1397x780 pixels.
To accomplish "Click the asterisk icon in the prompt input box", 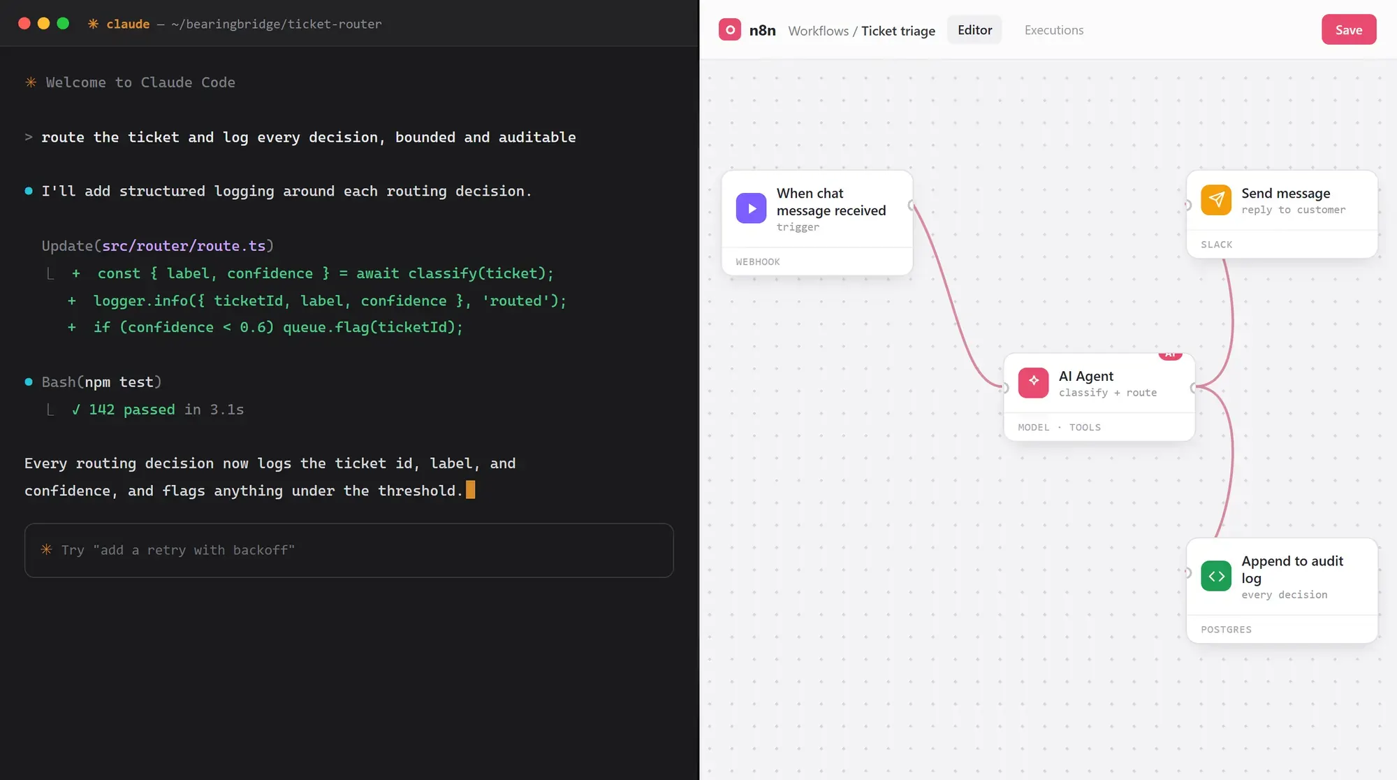I will pyautogui.click(x=46, y=549).
